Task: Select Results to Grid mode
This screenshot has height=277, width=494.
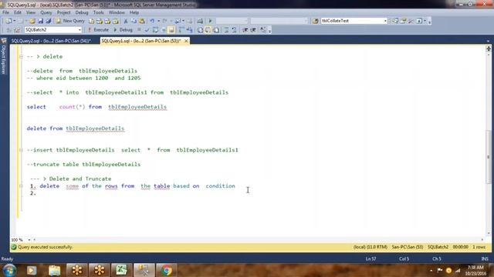Action: (x=208, y=30)
